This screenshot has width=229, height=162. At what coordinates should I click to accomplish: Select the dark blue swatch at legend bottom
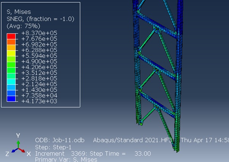point(11,98)
